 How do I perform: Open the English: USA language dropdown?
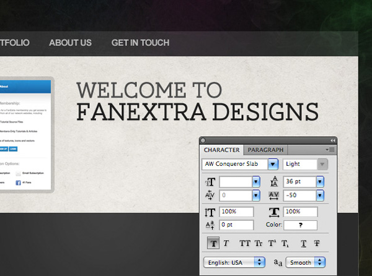pos(234,262)
